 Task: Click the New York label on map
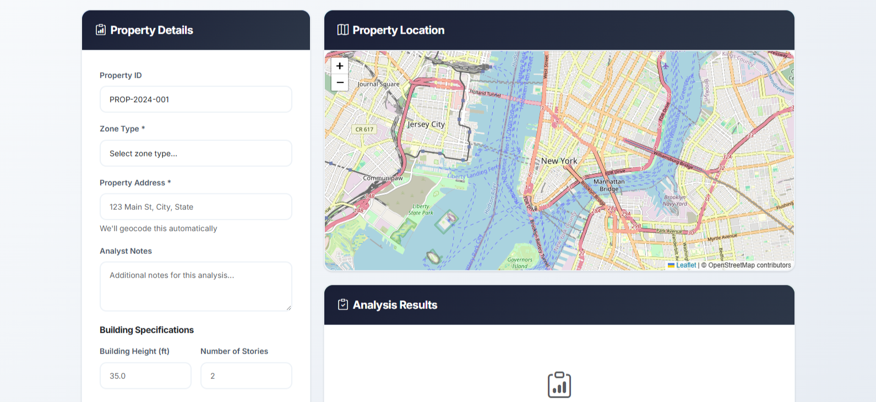click(559, 161)
